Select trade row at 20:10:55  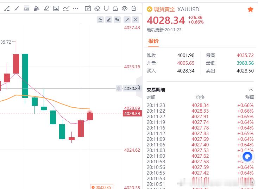(x=200, y=173)
